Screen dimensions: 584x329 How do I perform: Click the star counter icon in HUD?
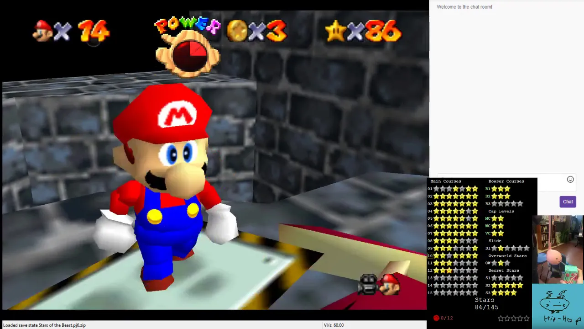tap(336, 32)
